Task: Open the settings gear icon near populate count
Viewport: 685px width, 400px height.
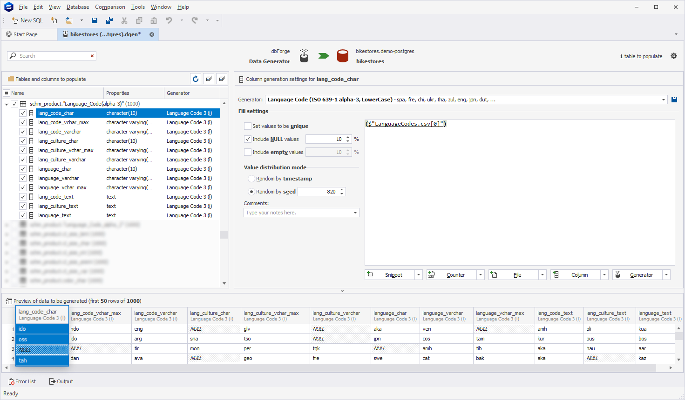Action: coord(674,56)
